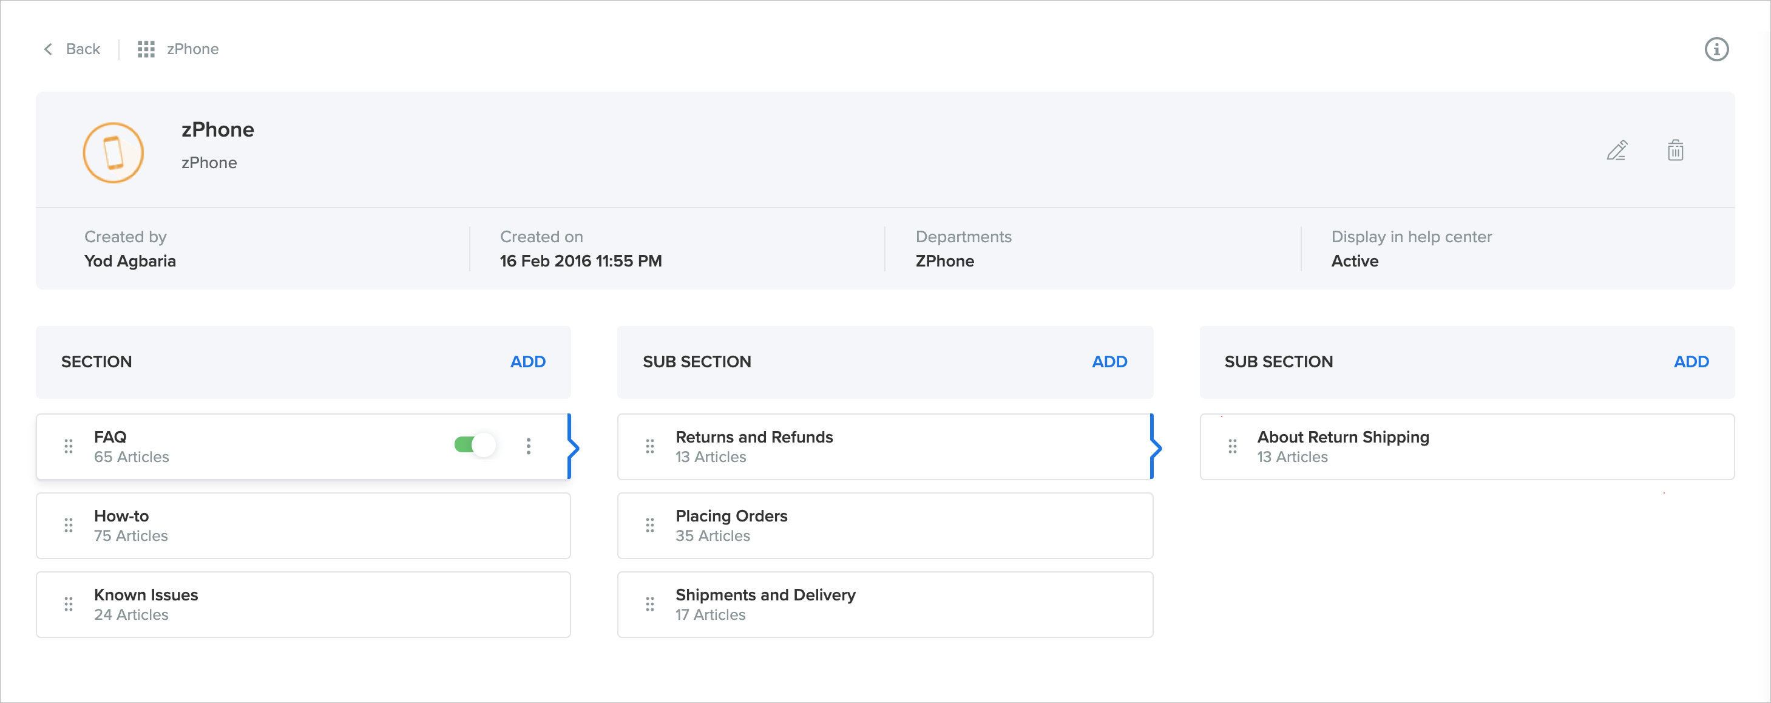
Task: Add a new item under SECTION
Action: click(x=527, y=362)
